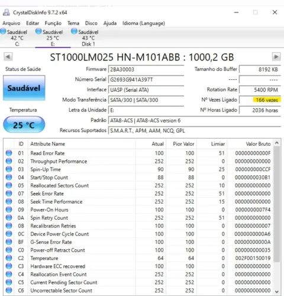
Task: Click the status orb of Start/Stop Count
Action: [9, 178]
